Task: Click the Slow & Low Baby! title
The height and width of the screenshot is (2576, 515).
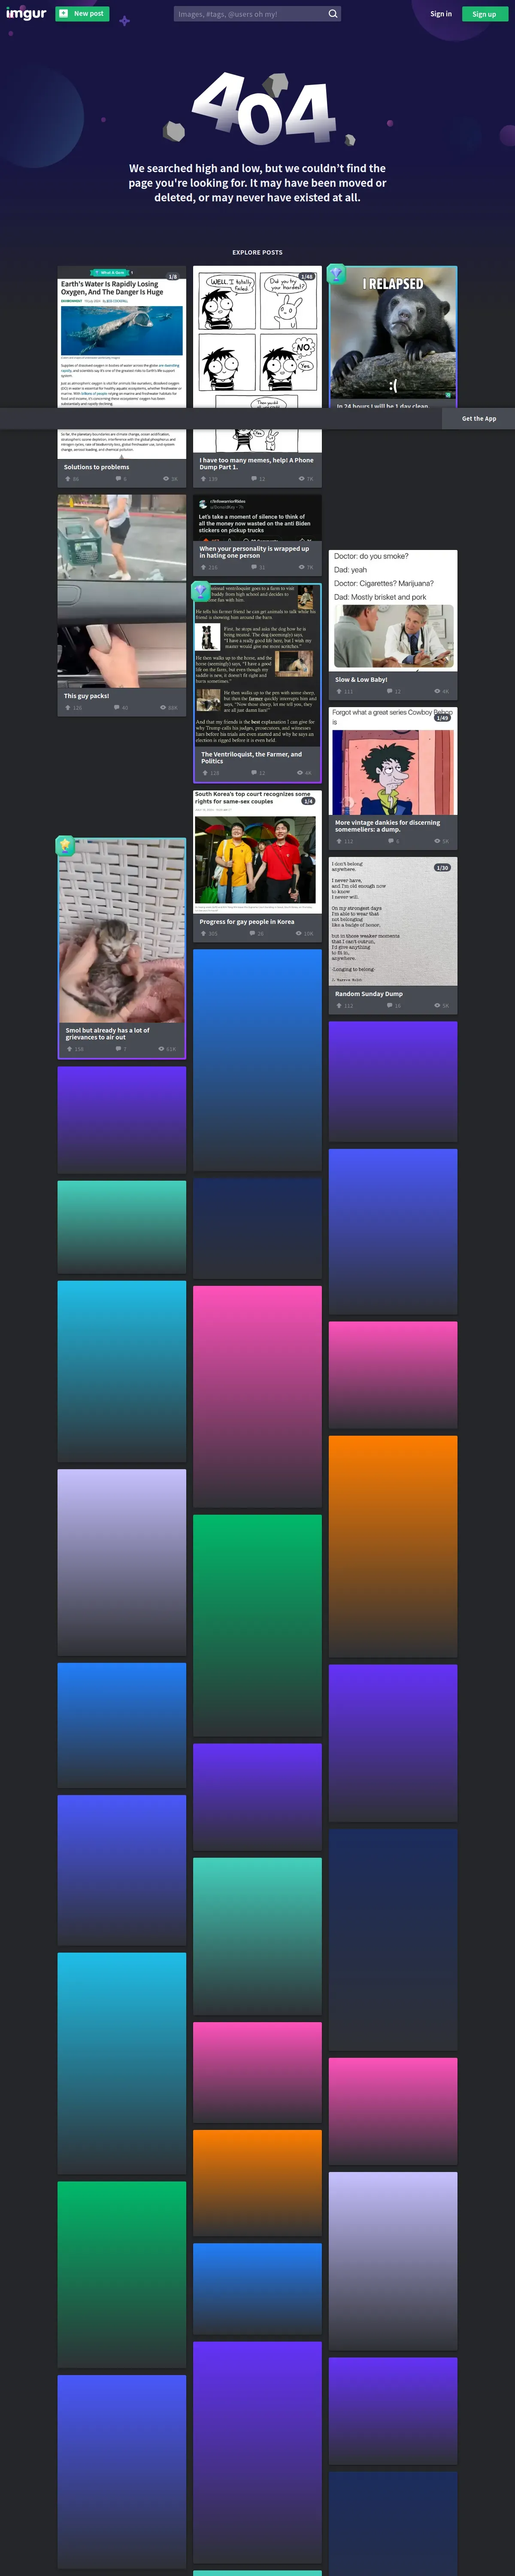Action: tap(361, 679)
